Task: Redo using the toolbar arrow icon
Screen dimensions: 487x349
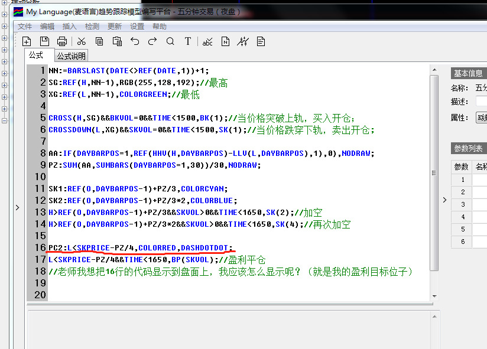Action: (x=152, y=41)
